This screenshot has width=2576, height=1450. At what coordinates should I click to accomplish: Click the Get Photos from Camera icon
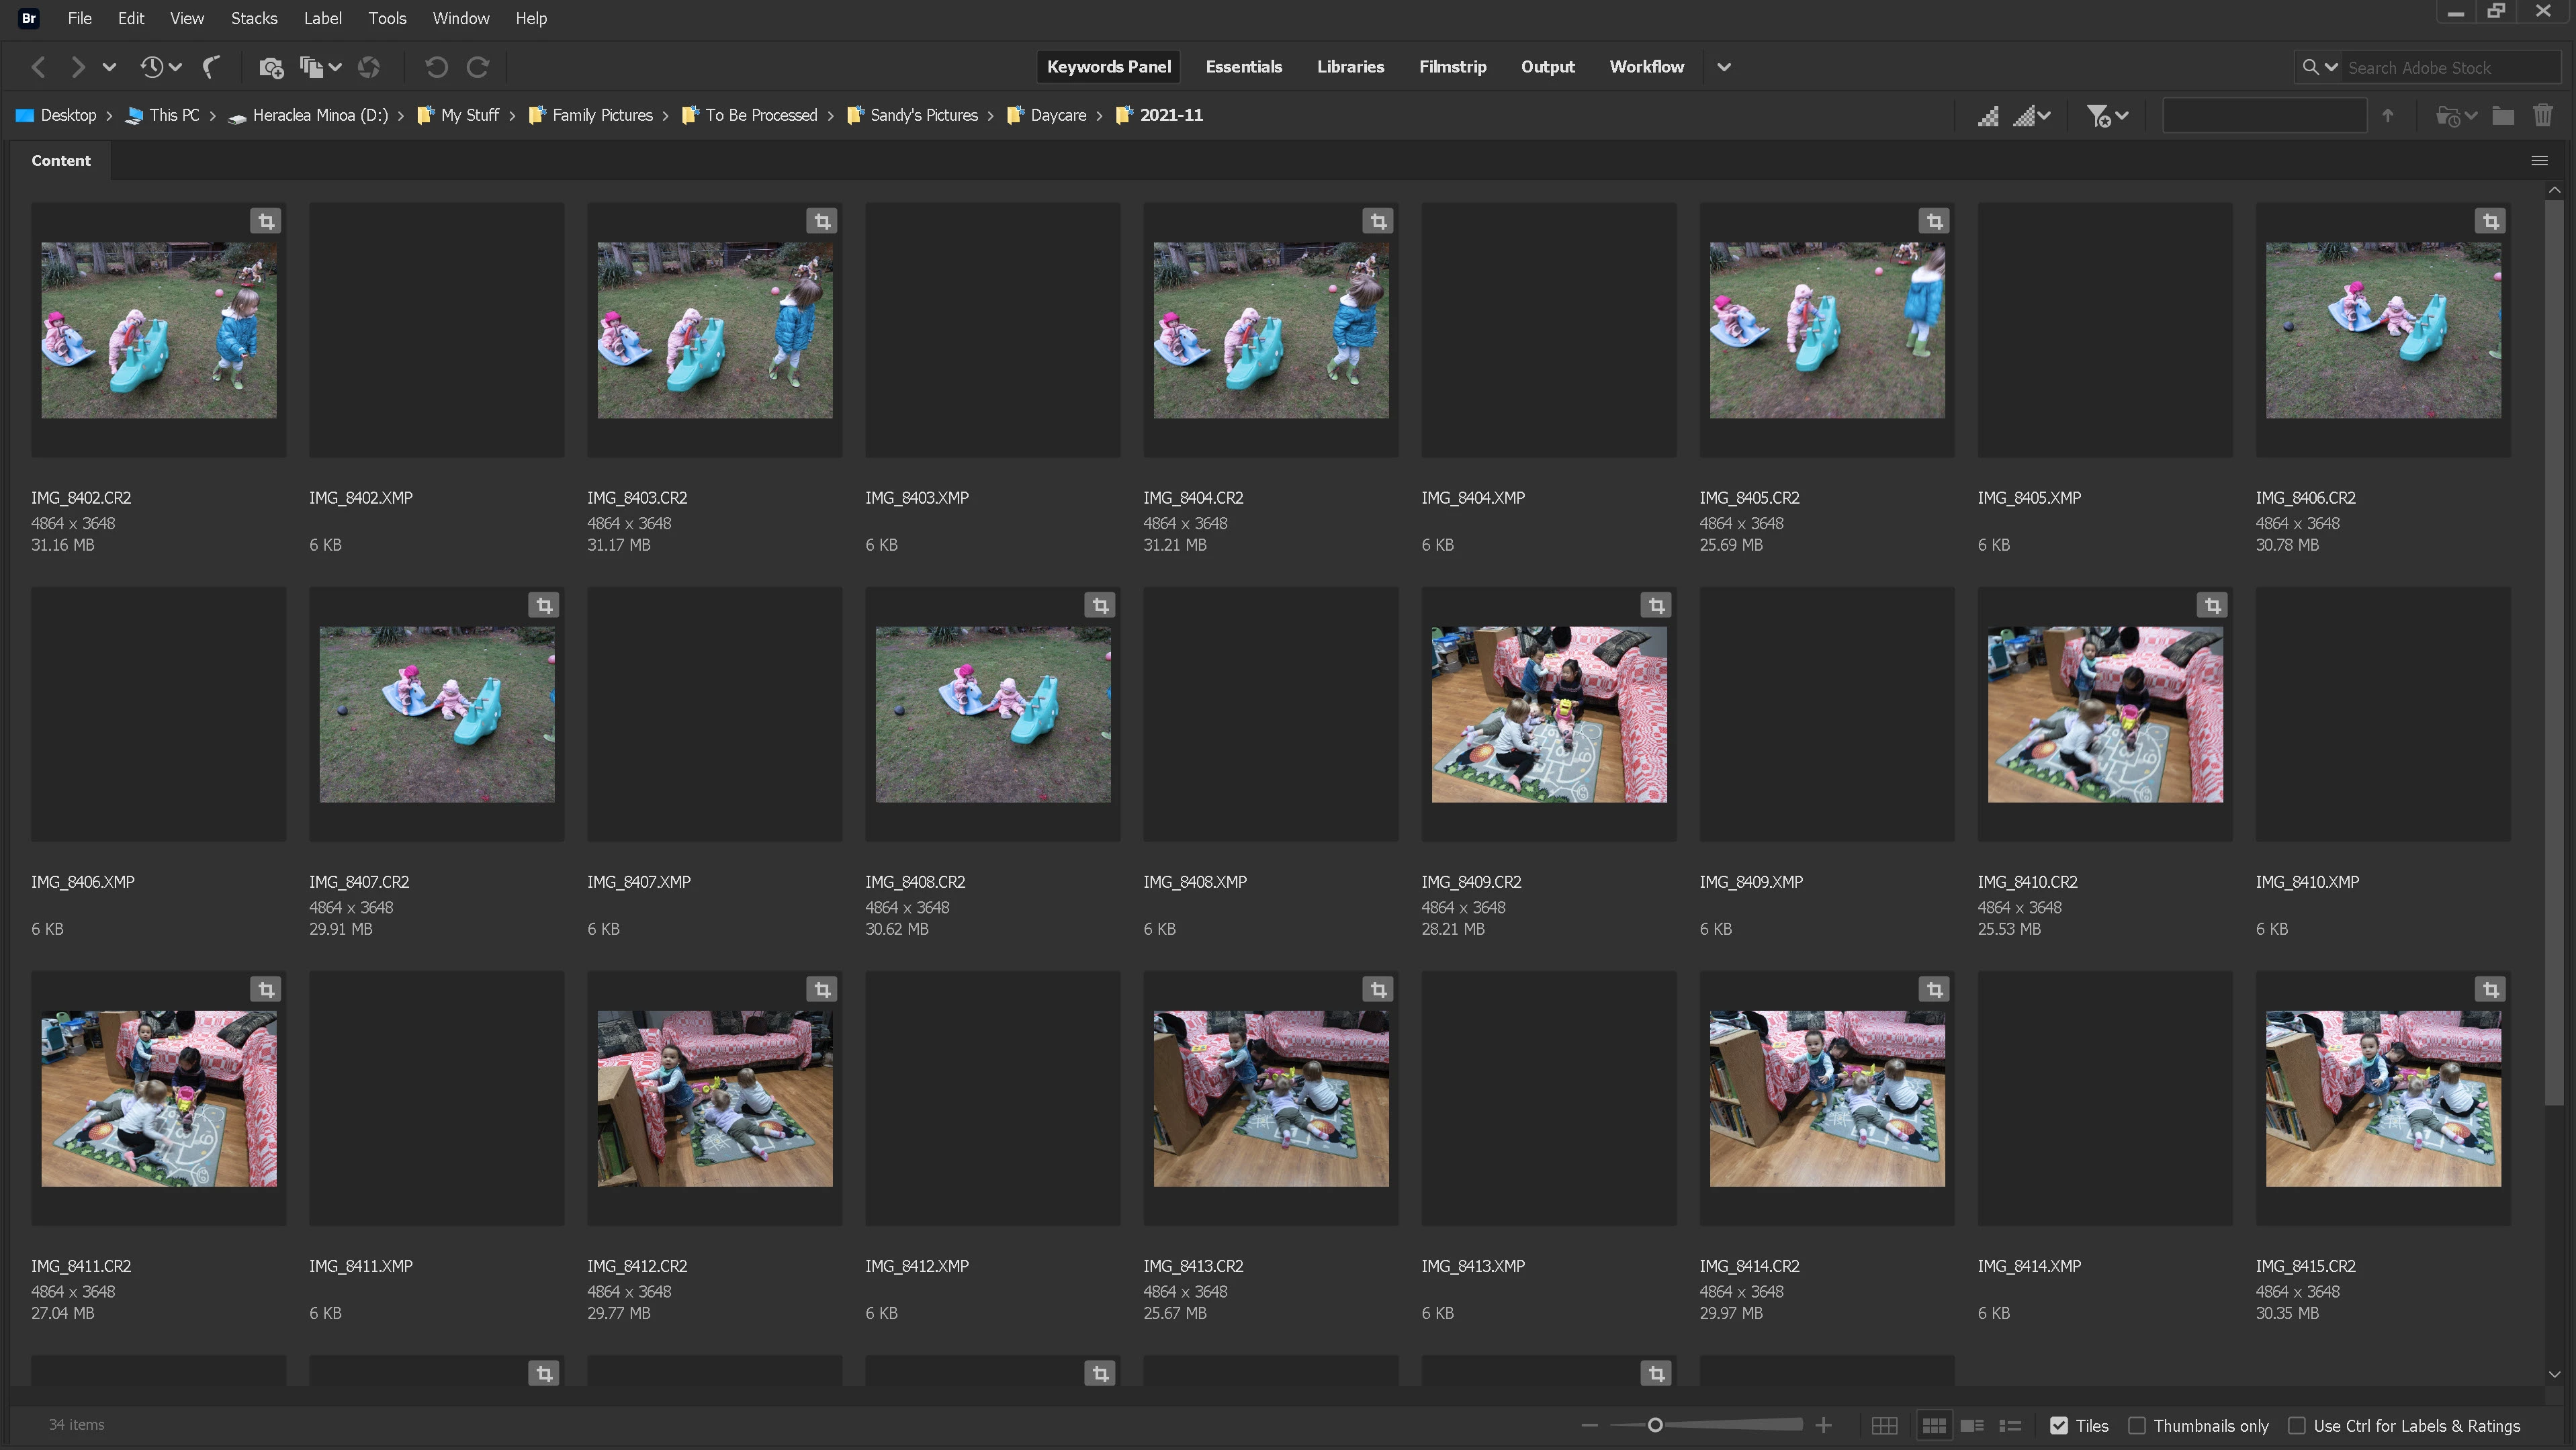270,67
